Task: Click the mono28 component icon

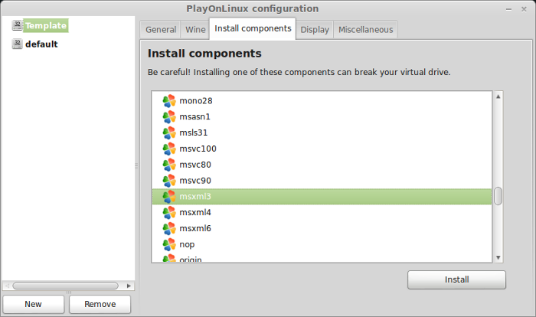Action: coord(169,101)
